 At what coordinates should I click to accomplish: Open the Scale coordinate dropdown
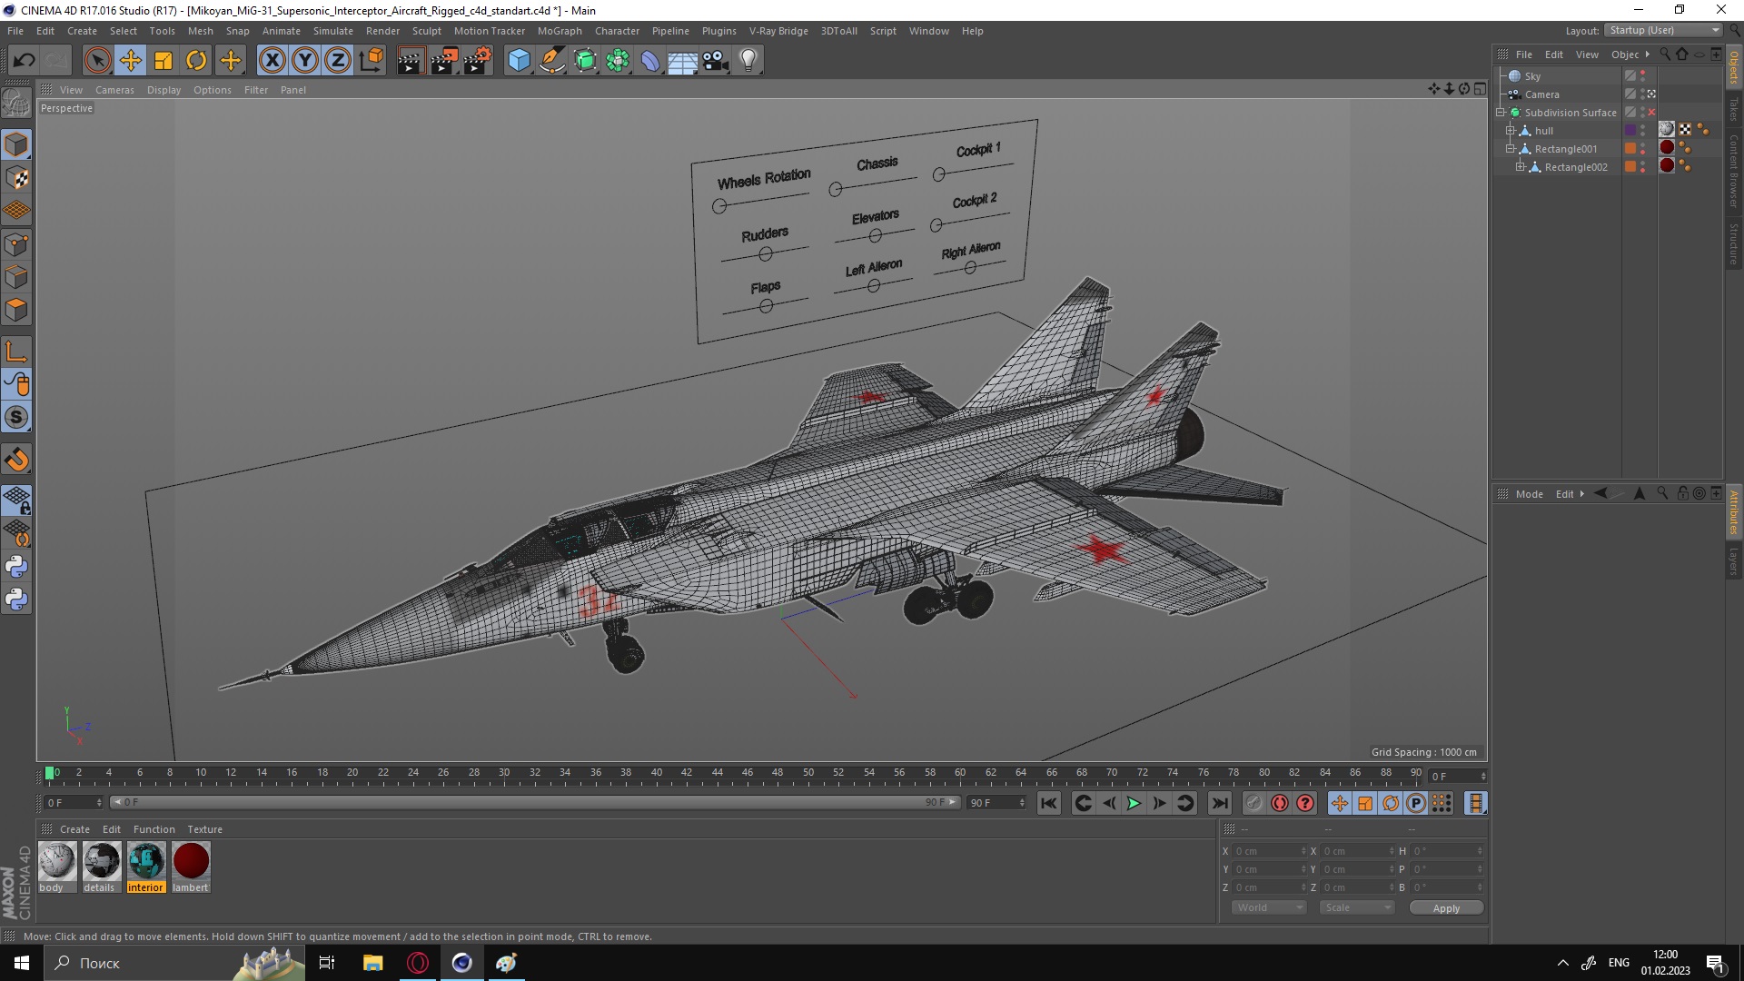(x=1356, y=907)
